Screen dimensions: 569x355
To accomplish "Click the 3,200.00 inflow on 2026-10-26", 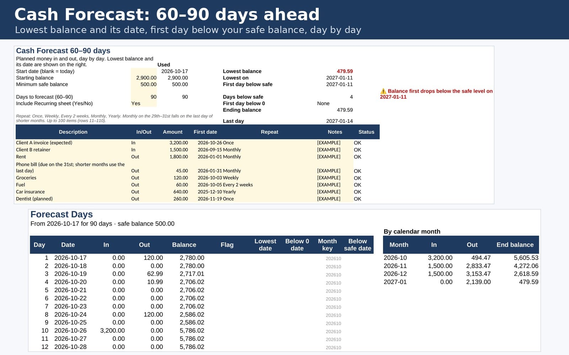I will tap(112, 331).
